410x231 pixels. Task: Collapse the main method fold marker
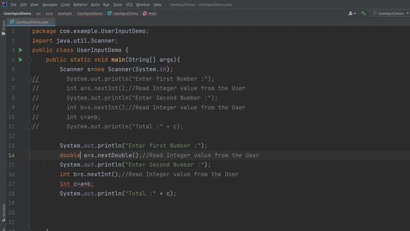click(x=29, y=60)
